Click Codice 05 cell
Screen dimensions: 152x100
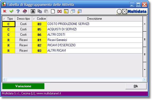coord(39,30)
